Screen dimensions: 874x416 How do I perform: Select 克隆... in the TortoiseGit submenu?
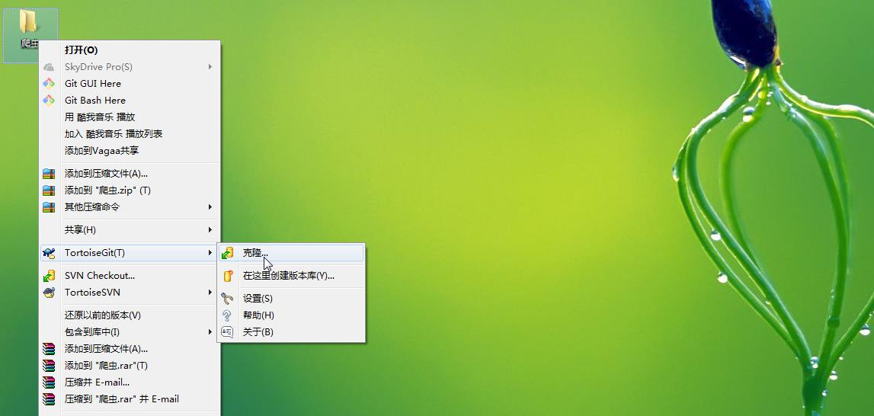pyautogui.click(x=291, y=253)
